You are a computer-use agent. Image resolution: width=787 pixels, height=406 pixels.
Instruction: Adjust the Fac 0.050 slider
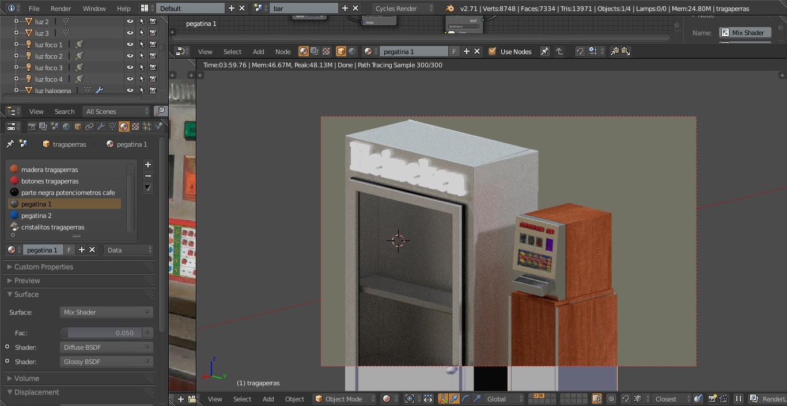pos(101,332)
